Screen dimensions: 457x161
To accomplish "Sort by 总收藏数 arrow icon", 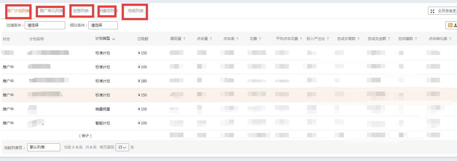I will 416,39.
